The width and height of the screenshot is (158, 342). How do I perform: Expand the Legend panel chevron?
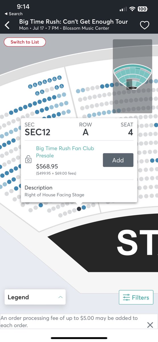point(60,297)
